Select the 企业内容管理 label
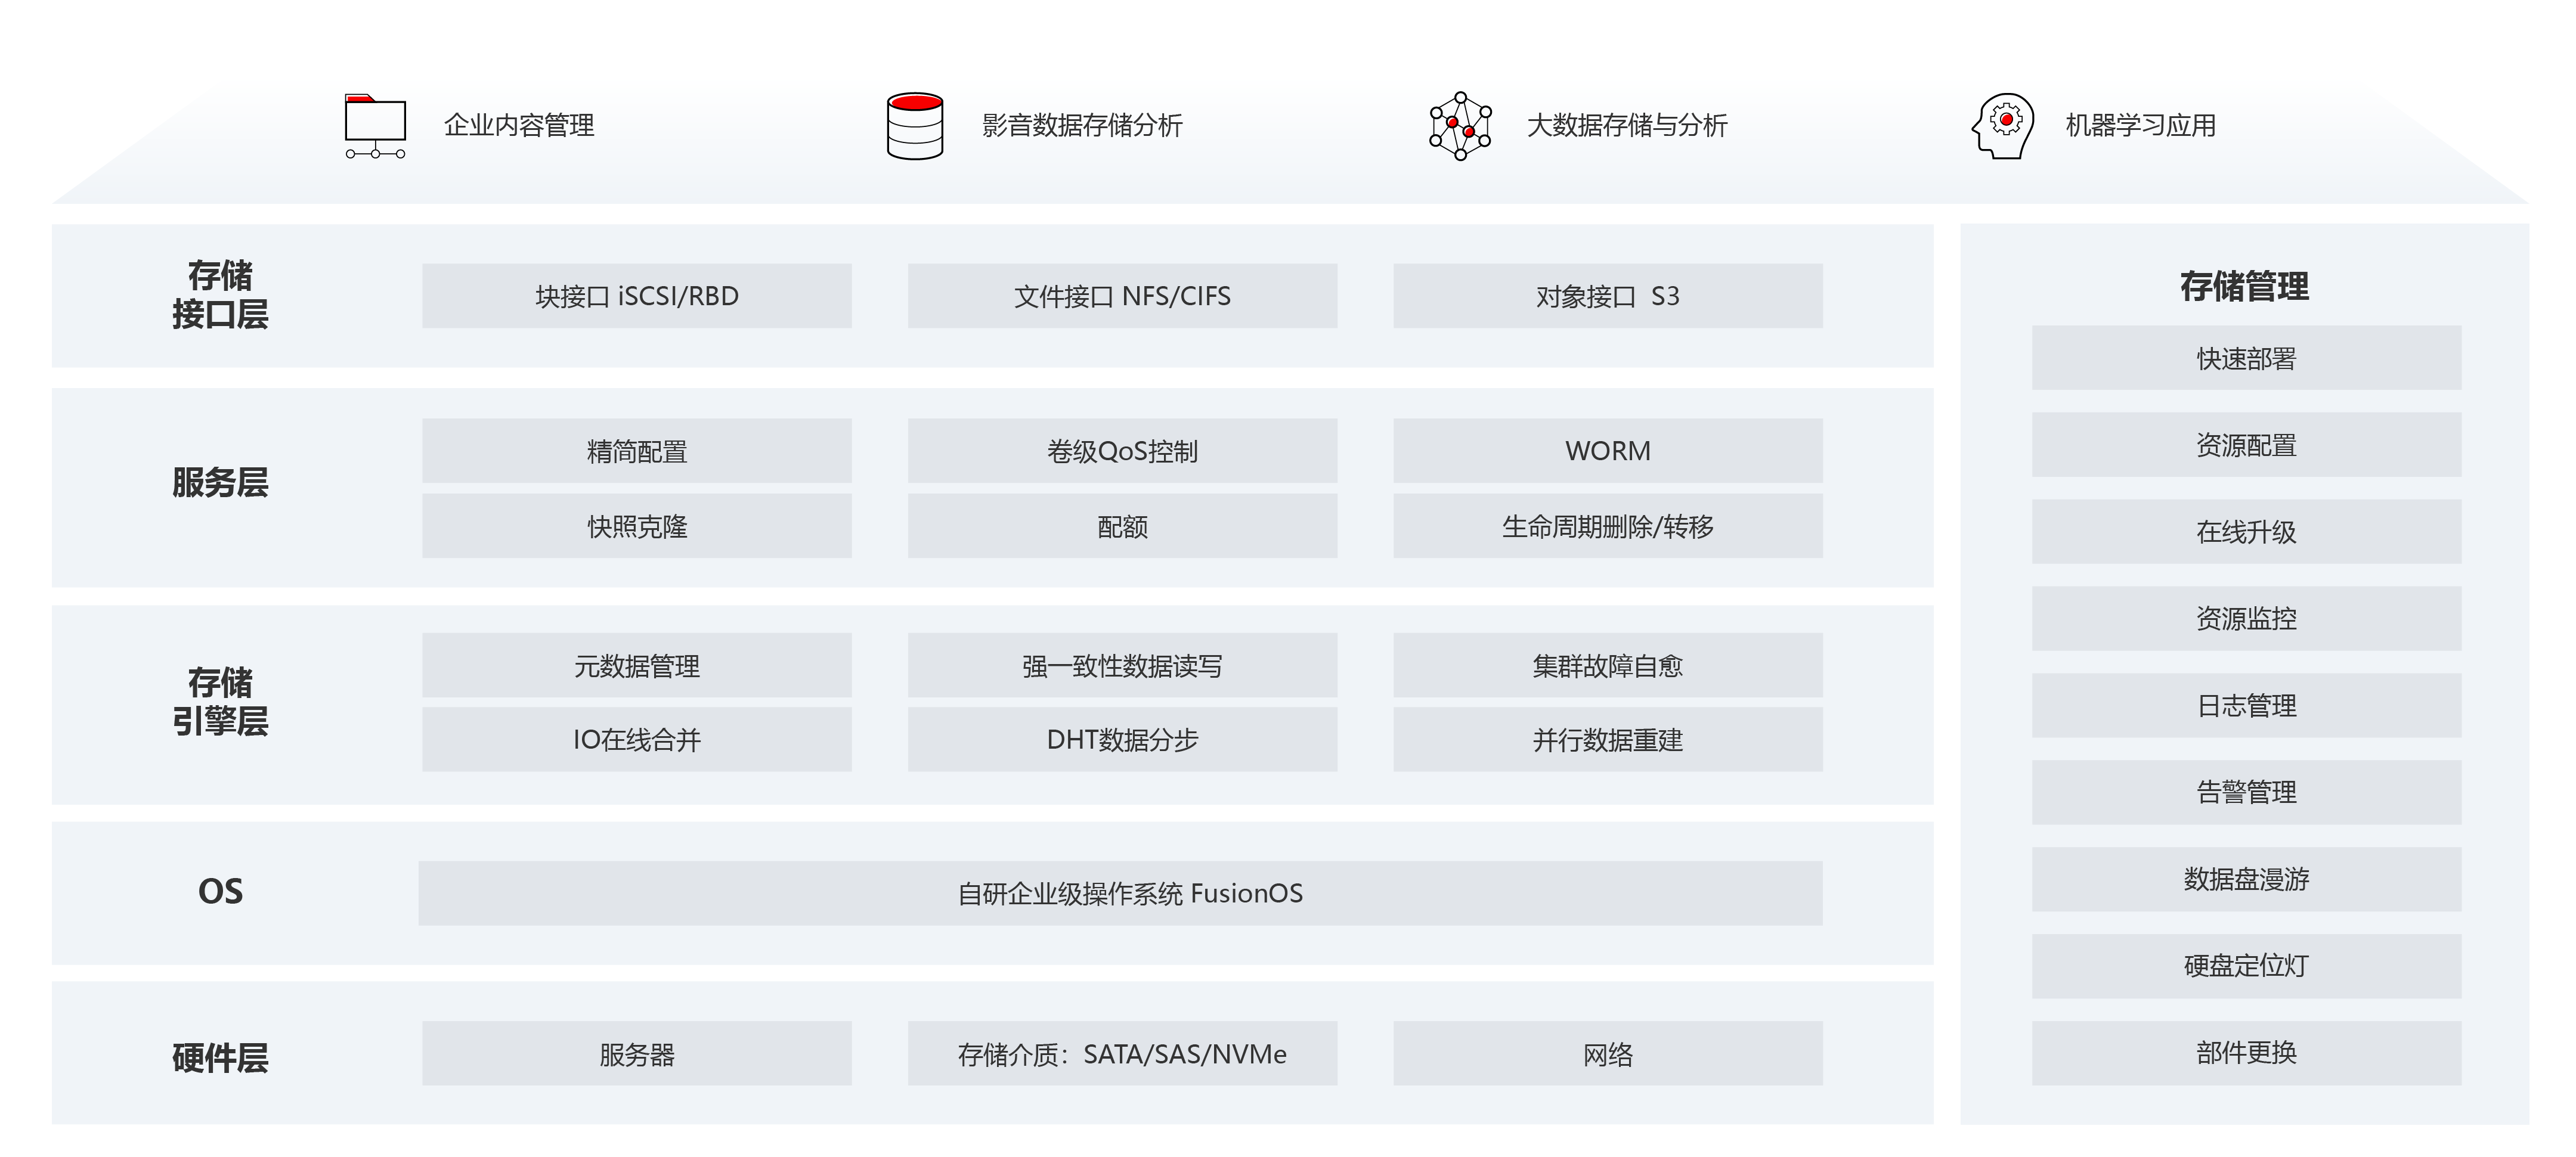The height and width of the screenshot is (1157, 2576). (x=519, y=125)
